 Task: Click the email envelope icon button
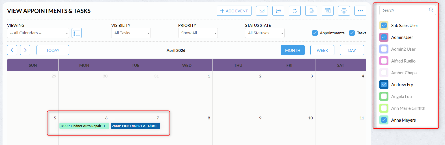262,11
